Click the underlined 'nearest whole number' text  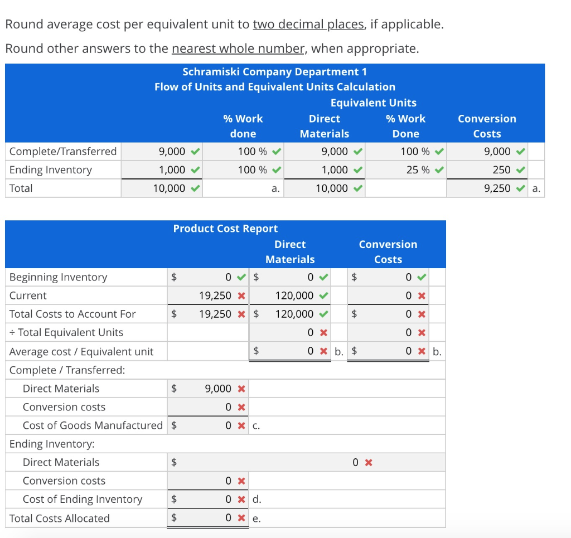tap(236, 49)
